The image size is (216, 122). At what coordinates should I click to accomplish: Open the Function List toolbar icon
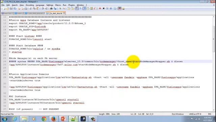pos(95,8)
